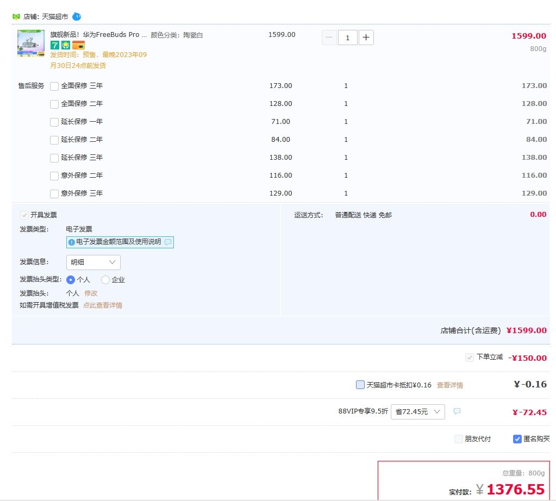Image resolution: width=556 pixels, height=501 pixels.
Task: Open the FreeBuds Pro product thumbnail
Action: tap(31, 43)
